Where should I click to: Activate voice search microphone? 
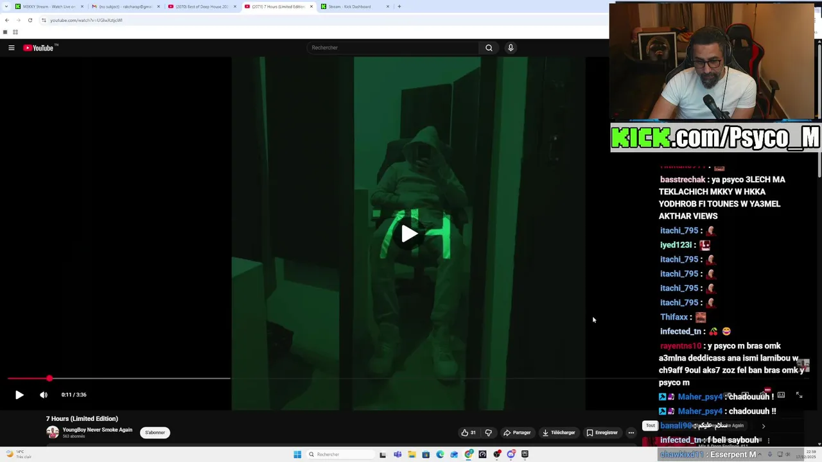pos(511,47)
